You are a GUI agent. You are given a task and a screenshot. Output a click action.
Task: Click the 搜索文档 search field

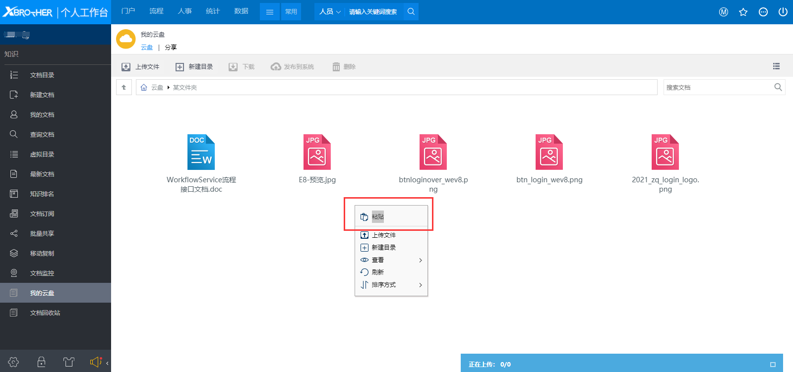[x=718, y=87]
